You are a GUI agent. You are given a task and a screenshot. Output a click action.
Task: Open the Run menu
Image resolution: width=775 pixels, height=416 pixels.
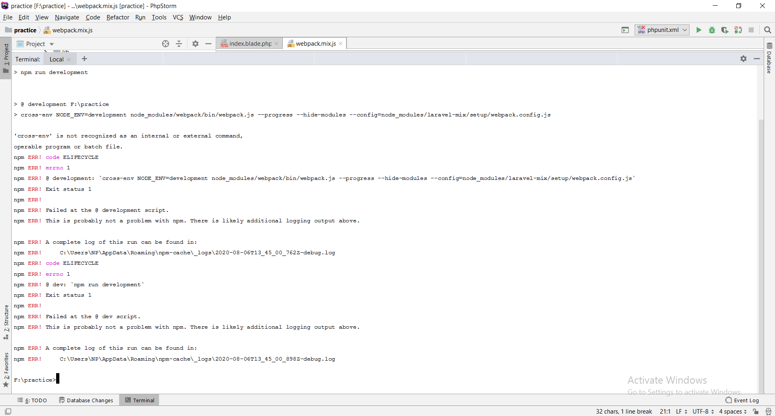click(140, 17)
